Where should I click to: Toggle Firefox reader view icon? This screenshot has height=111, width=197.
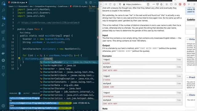[x=148, y=4]
